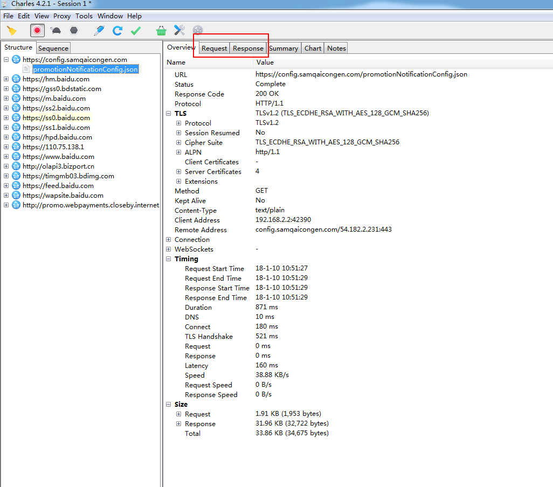Expand the m.baidu.com tree node
Image resolution: width=553 pixels, height=487 pixels.
6,99
